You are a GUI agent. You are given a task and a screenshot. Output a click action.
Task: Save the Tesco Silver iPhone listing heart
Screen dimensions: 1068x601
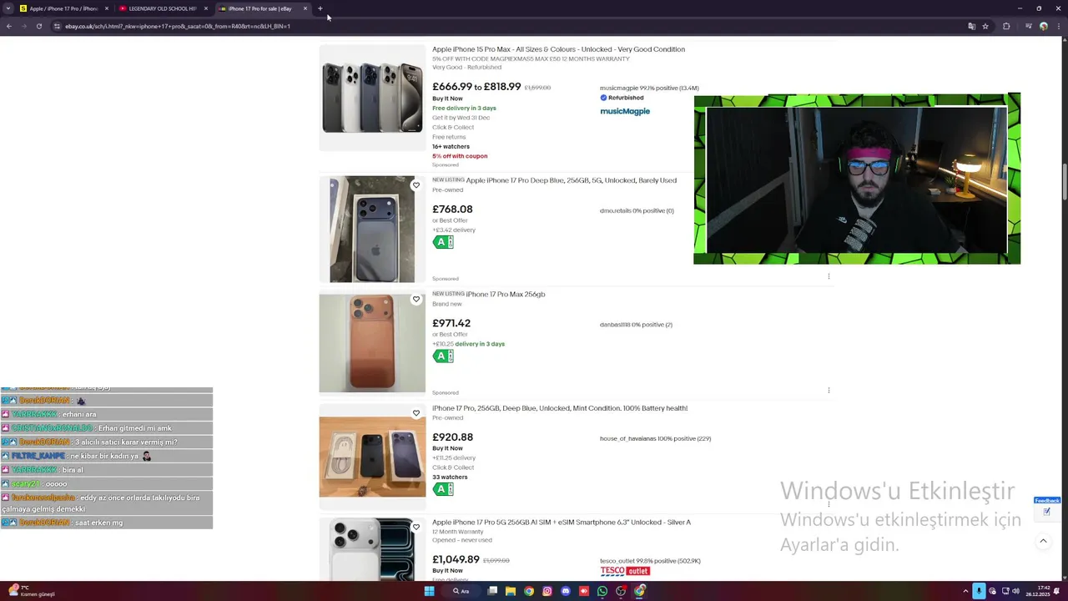tap(416, 527)
